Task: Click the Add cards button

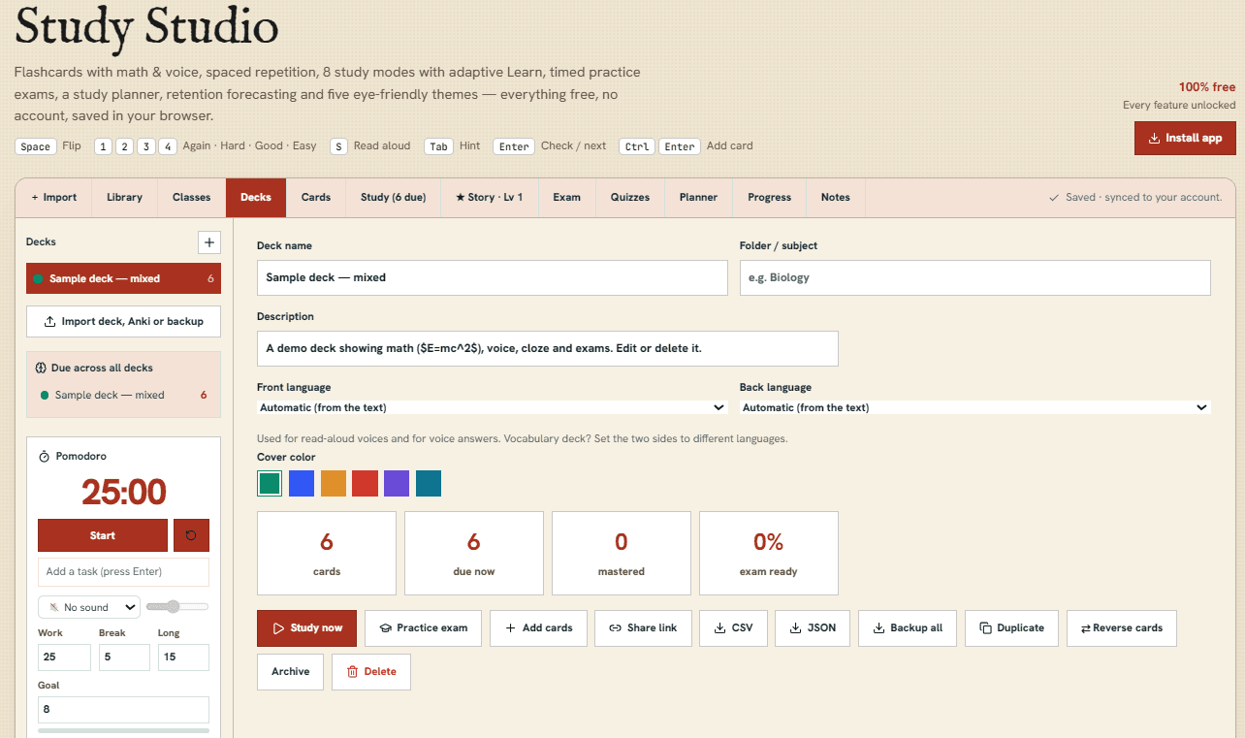Action: pos(538,627)
